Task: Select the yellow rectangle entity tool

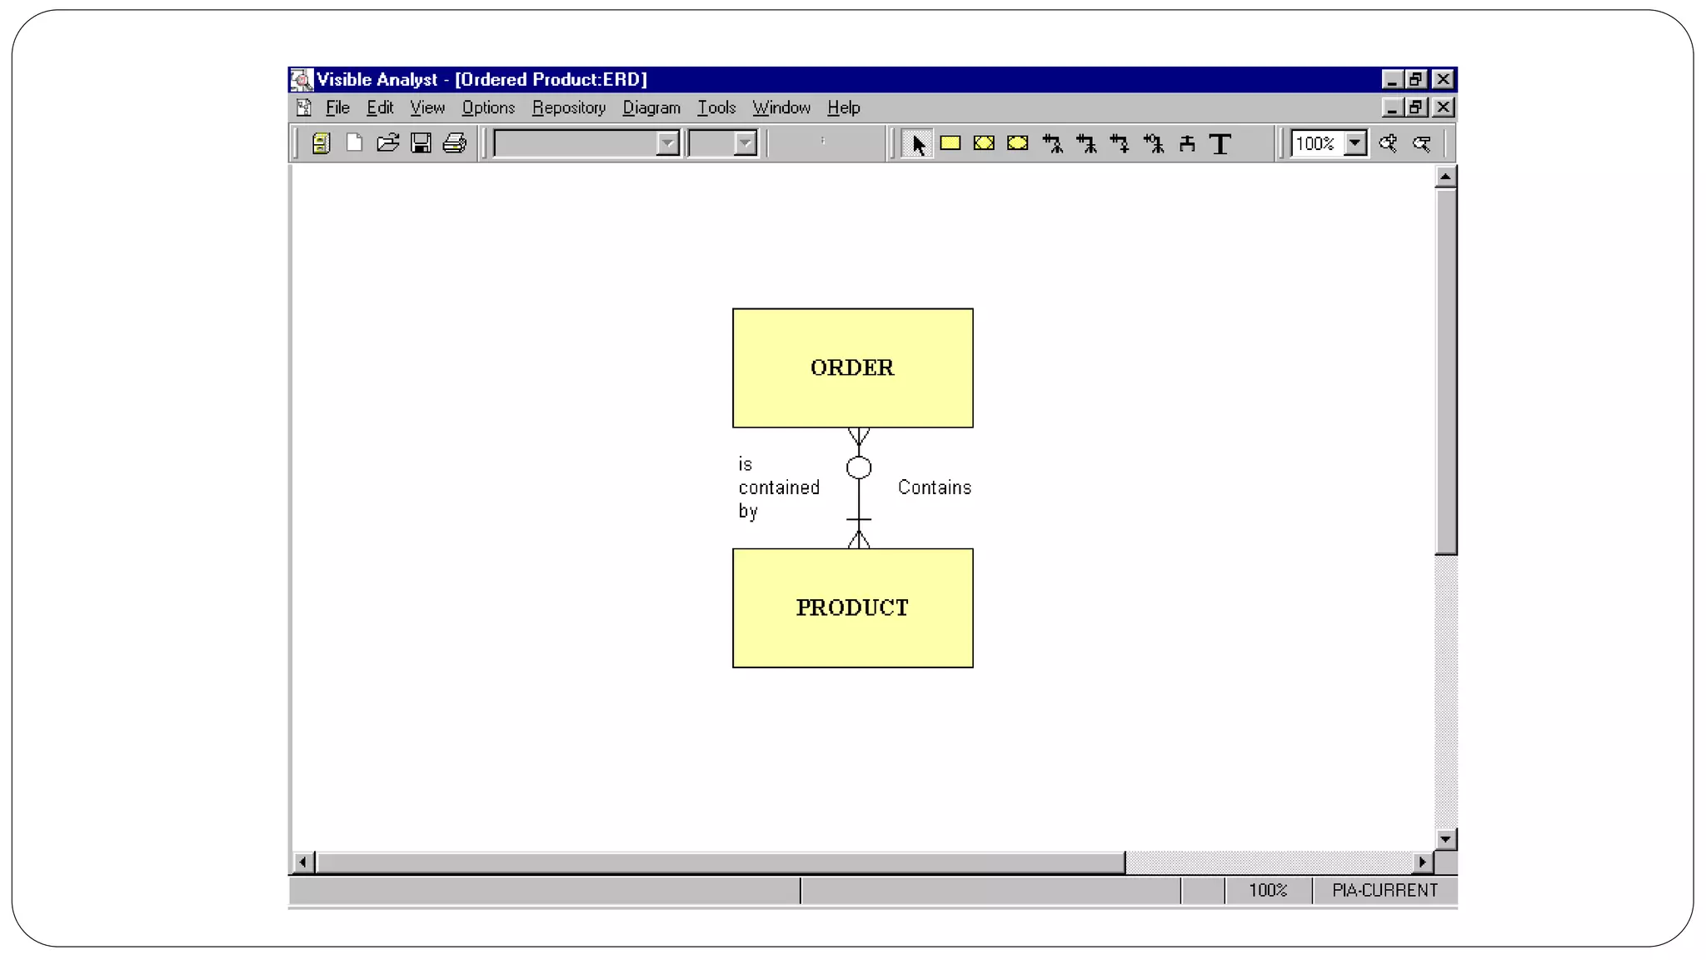Action: point(950,143)
